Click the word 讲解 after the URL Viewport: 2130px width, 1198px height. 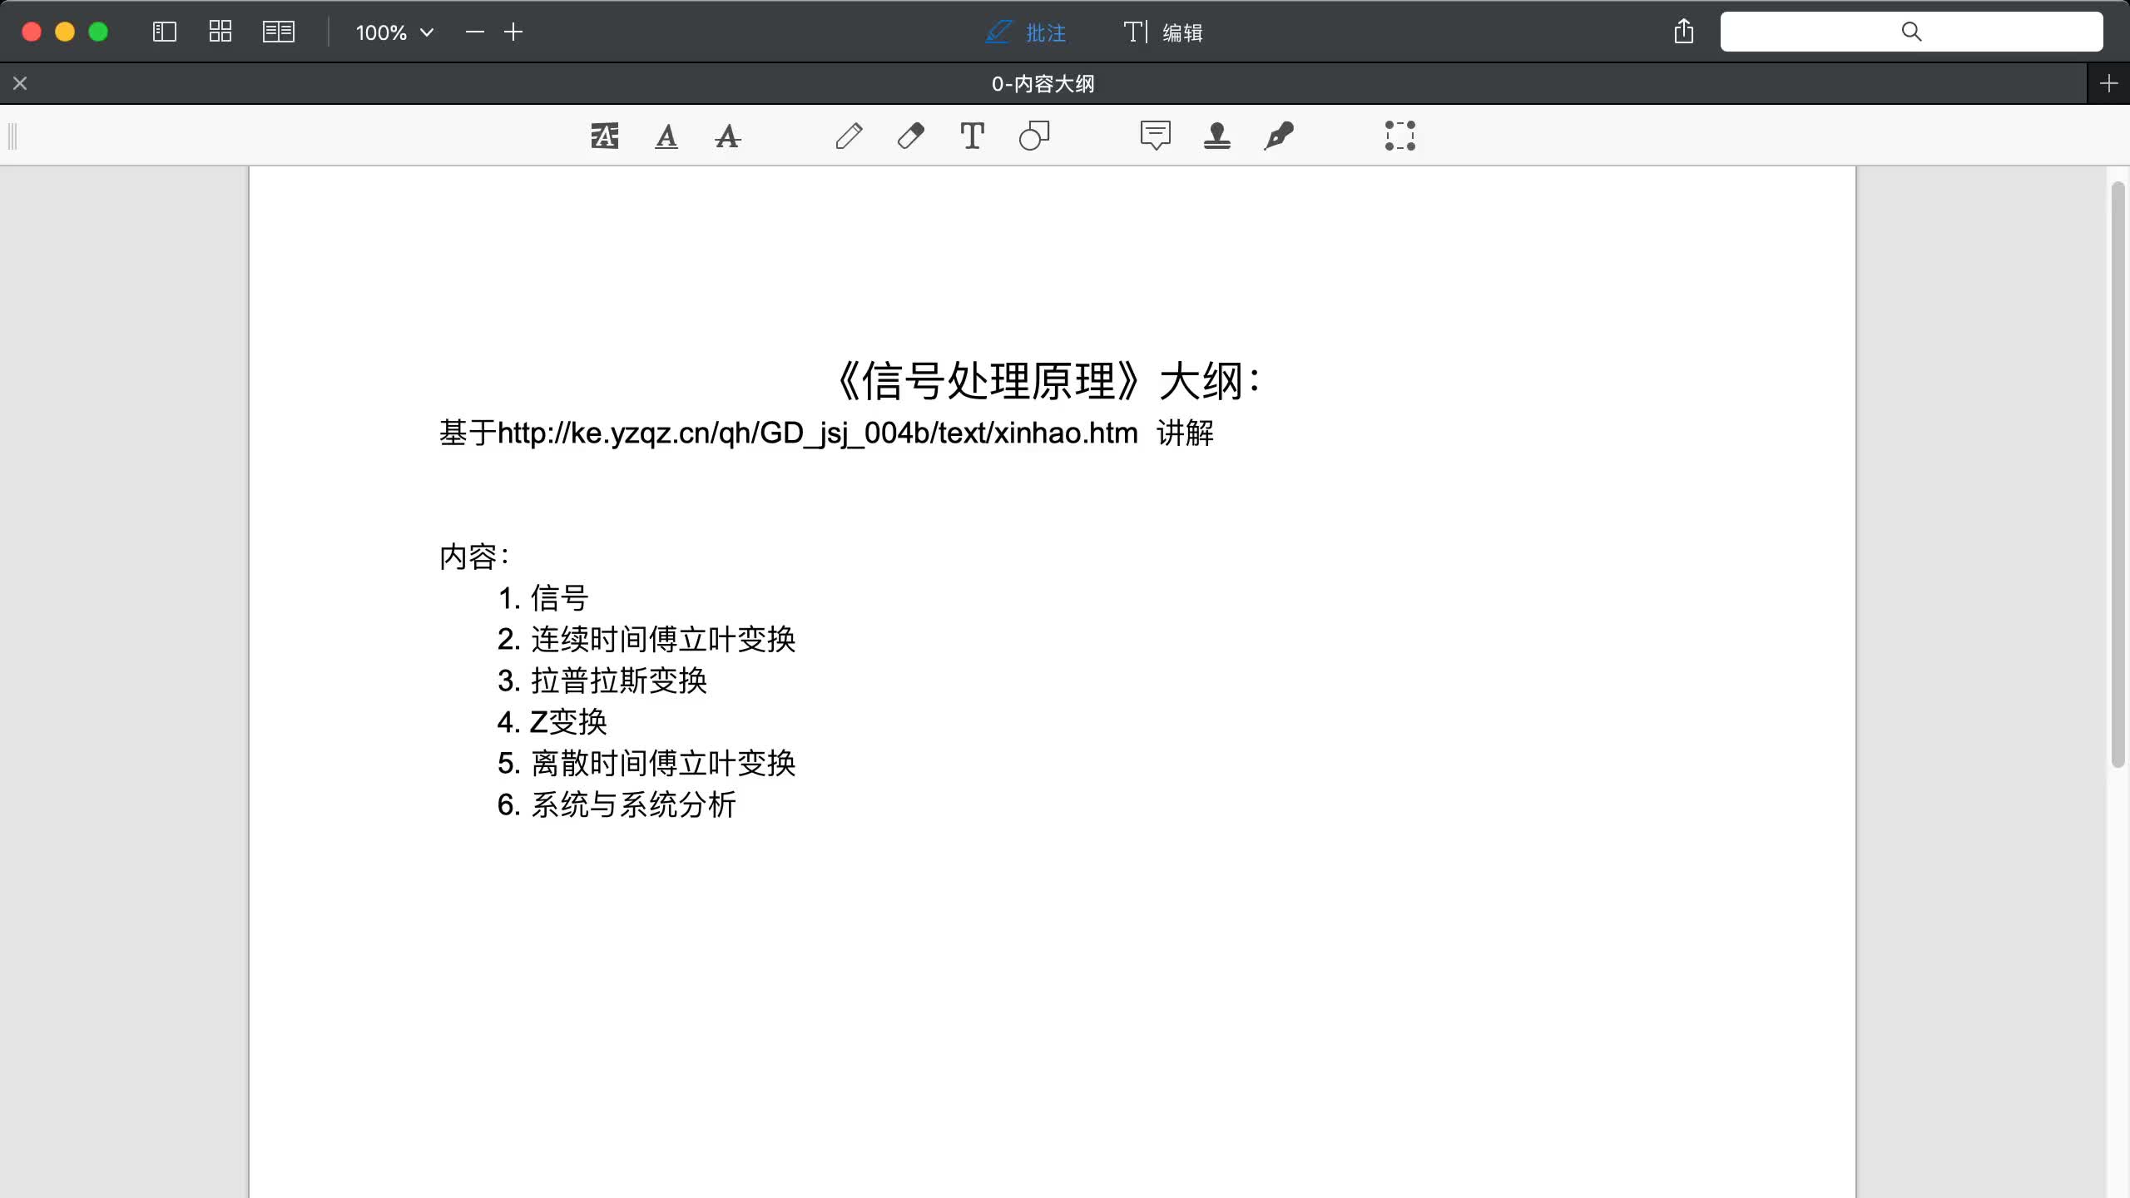coord(1186,433)
